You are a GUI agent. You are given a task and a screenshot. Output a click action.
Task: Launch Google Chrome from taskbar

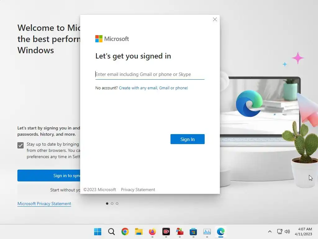(125, 232)
